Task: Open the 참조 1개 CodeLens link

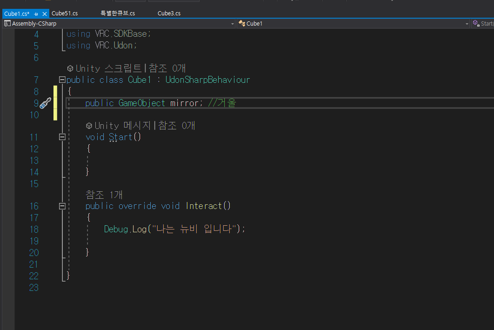Action: point(104,195)
